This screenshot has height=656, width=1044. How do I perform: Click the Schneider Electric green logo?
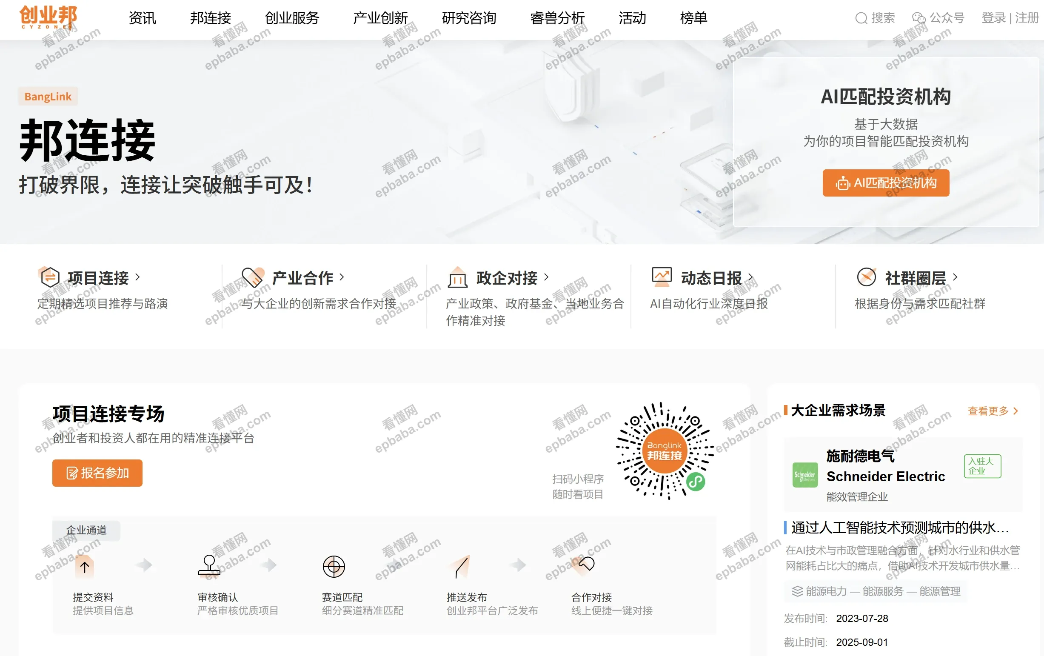pyautogui.click(x=804, y=475)
